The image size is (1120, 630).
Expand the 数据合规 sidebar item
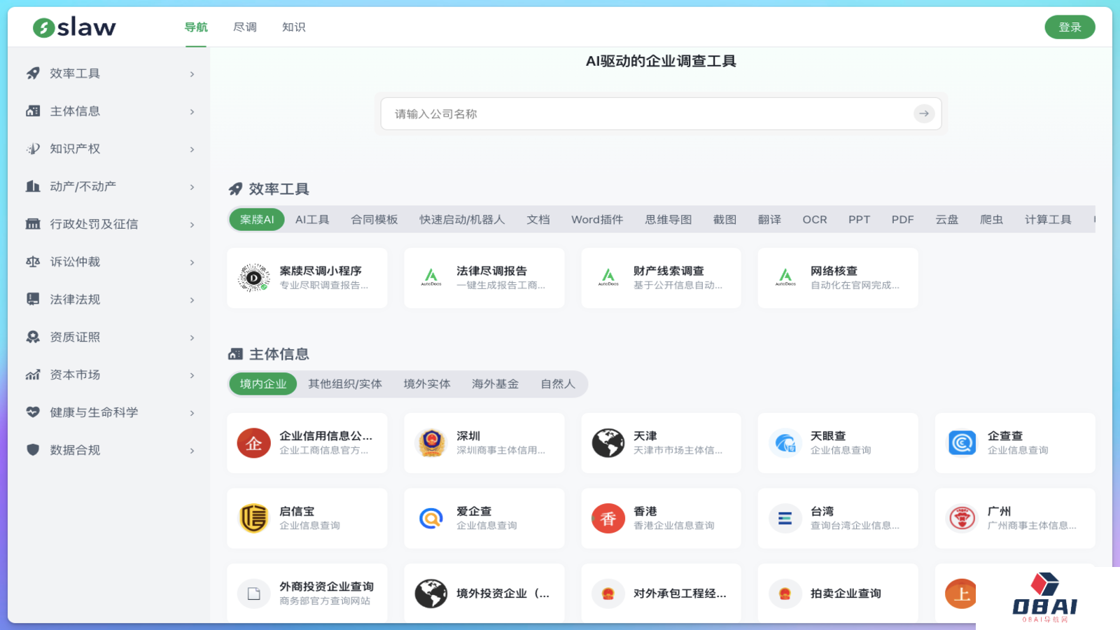pyautogui.click(x=192, y=451)
